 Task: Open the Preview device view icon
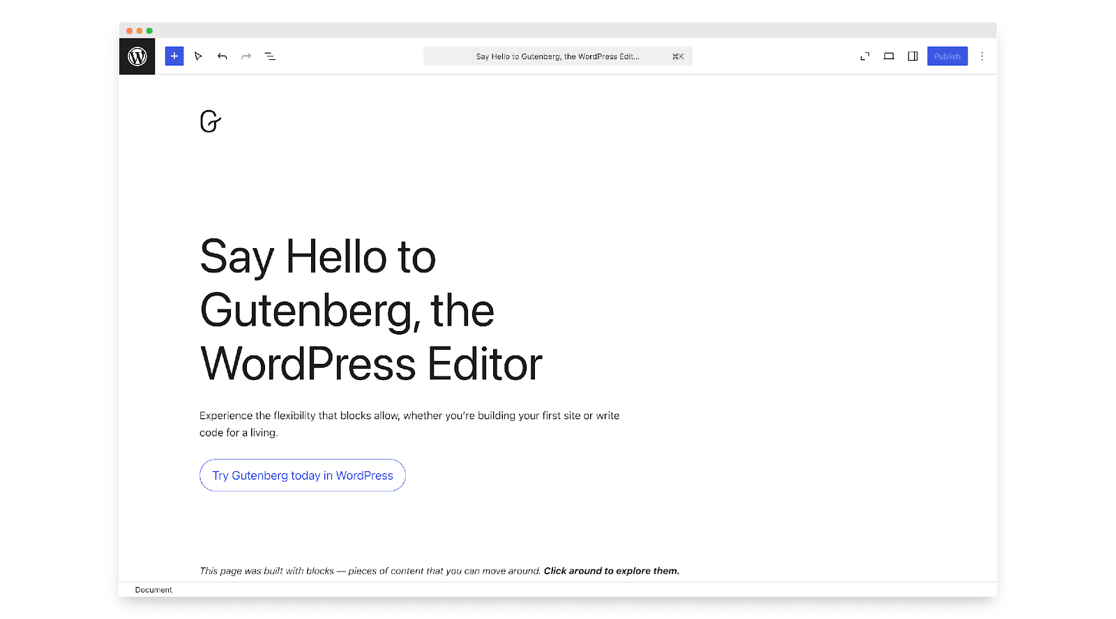click(x=889, y=56)
